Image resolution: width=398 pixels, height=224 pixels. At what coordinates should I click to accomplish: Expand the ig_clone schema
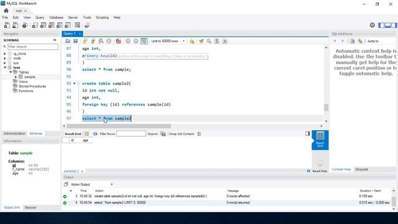(x=5, y=54)
